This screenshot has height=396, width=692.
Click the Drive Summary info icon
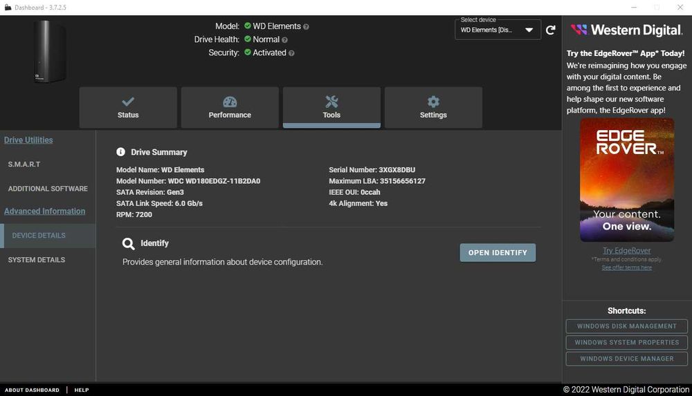[x=120, y=152]
